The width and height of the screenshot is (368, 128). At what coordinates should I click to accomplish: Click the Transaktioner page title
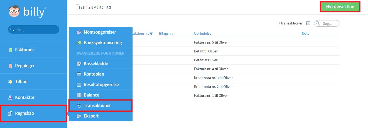point(94,7)
